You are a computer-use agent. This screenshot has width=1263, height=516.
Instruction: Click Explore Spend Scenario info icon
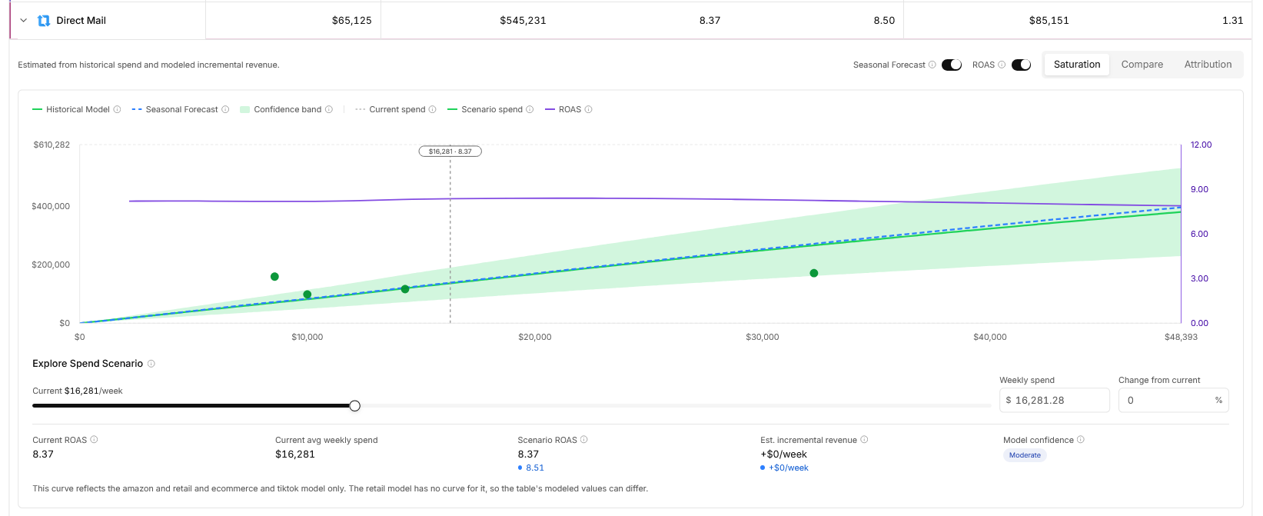(x=151, y=364)
